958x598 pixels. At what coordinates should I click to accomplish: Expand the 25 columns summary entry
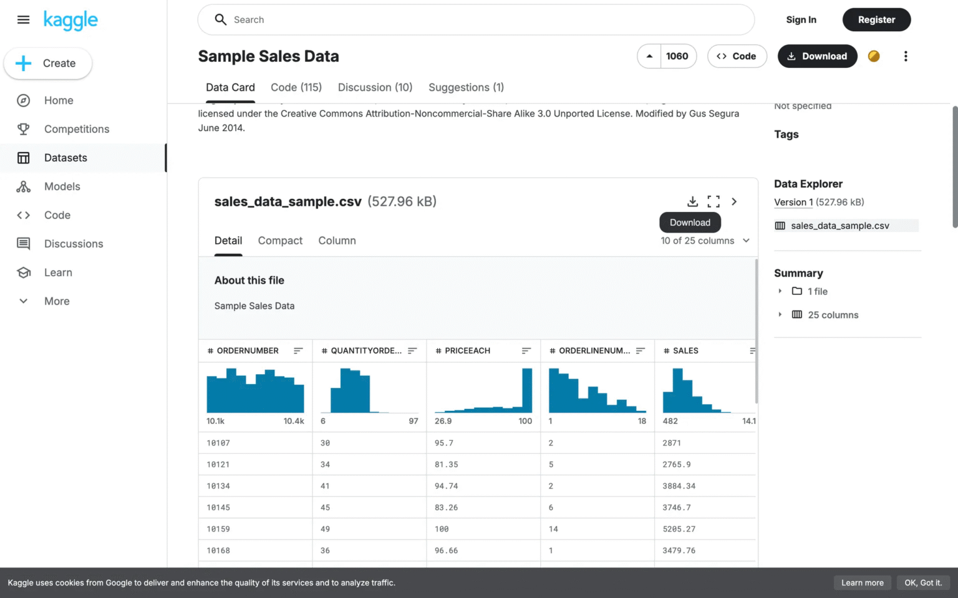[x=780, y=315]
